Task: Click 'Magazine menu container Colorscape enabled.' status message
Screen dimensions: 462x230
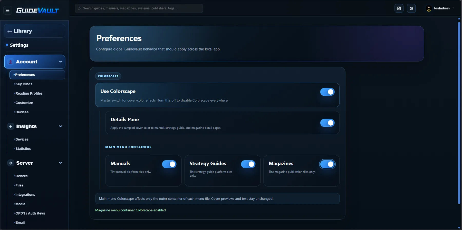Action: tap(131, 210)
